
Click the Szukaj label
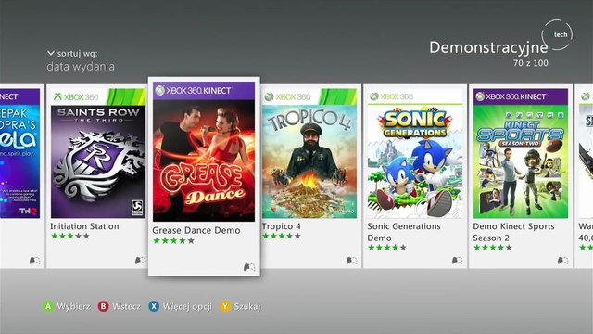[247, 307]
